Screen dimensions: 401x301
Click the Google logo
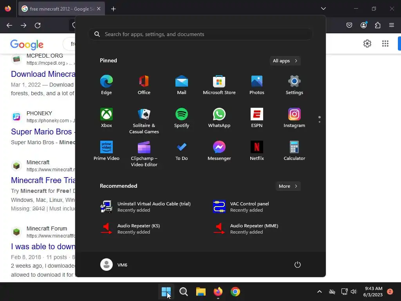tap(27, 45)
